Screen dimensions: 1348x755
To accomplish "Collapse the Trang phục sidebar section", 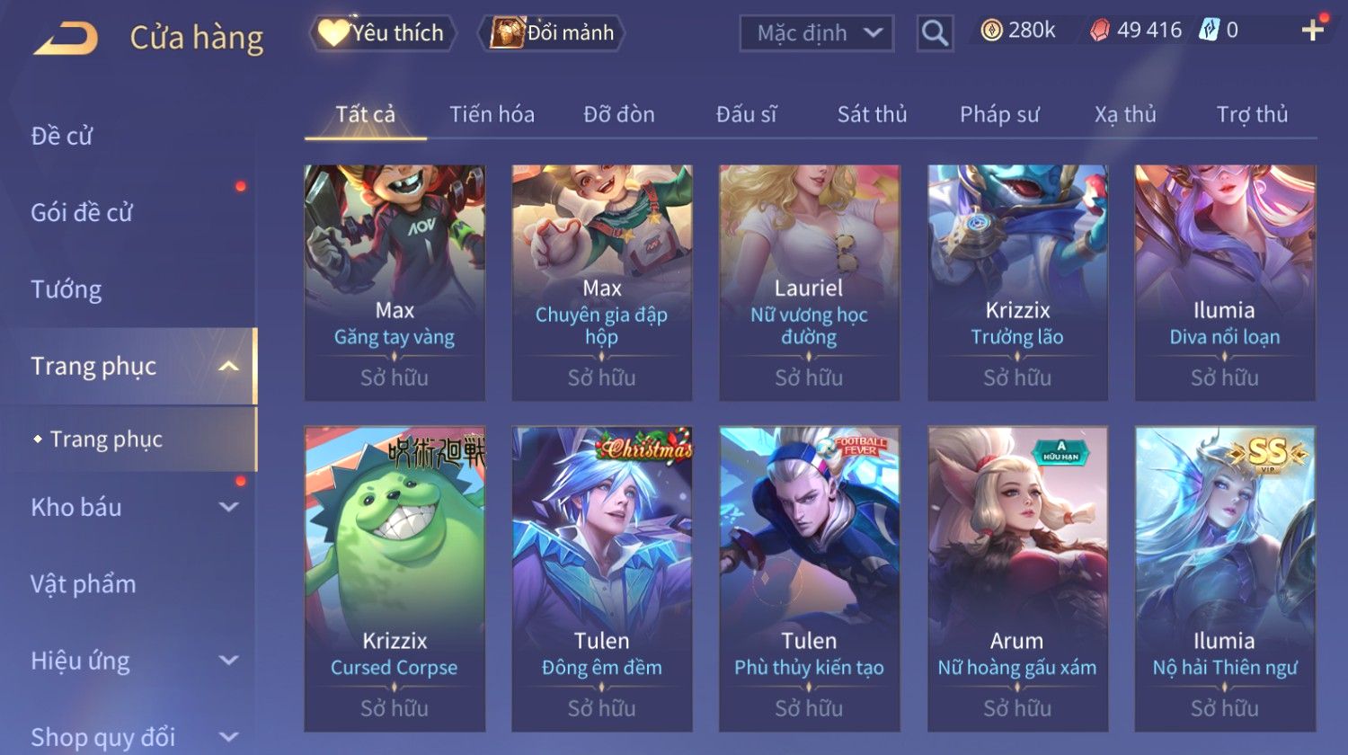I will pyautogui.click(x=229, y=366).
